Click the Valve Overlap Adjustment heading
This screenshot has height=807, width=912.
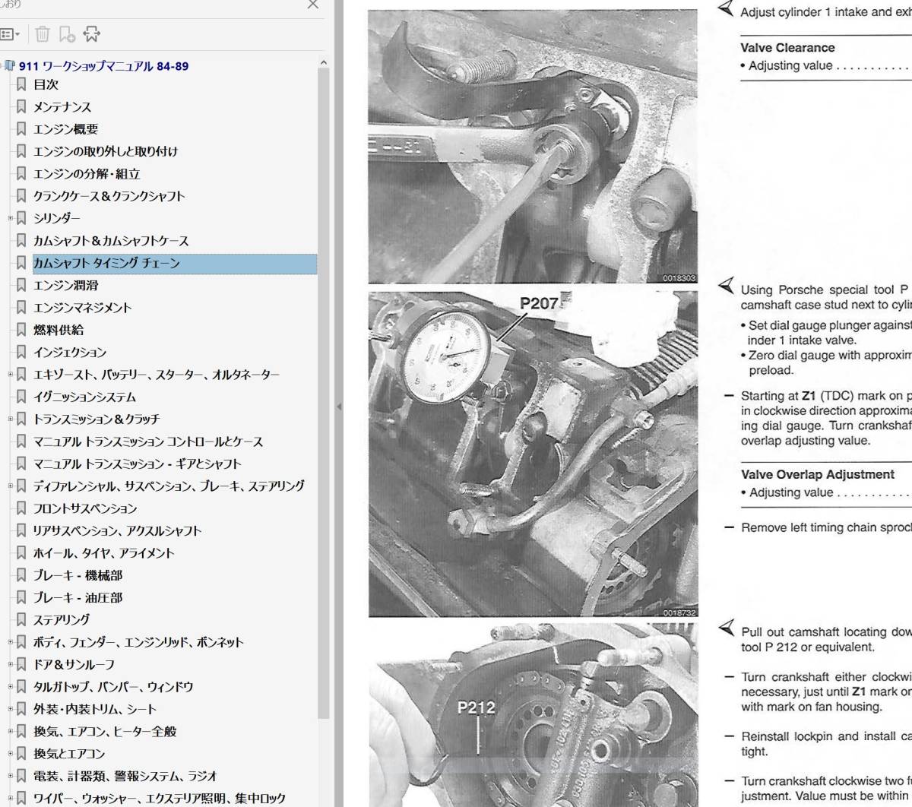click(x=817, y=474)
